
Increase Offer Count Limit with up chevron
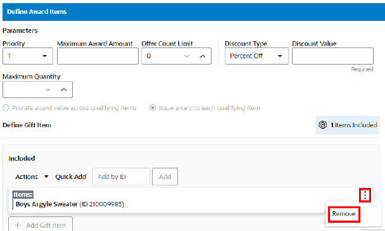pos(203,56)
